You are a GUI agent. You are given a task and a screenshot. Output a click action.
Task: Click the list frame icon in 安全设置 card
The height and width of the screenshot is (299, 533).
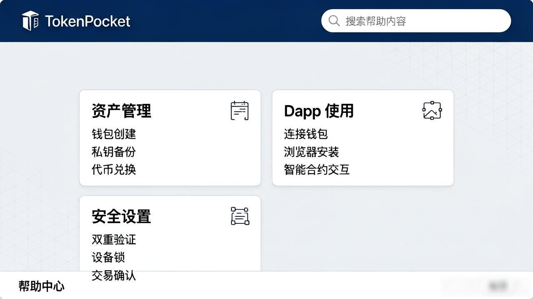(240, 216)
